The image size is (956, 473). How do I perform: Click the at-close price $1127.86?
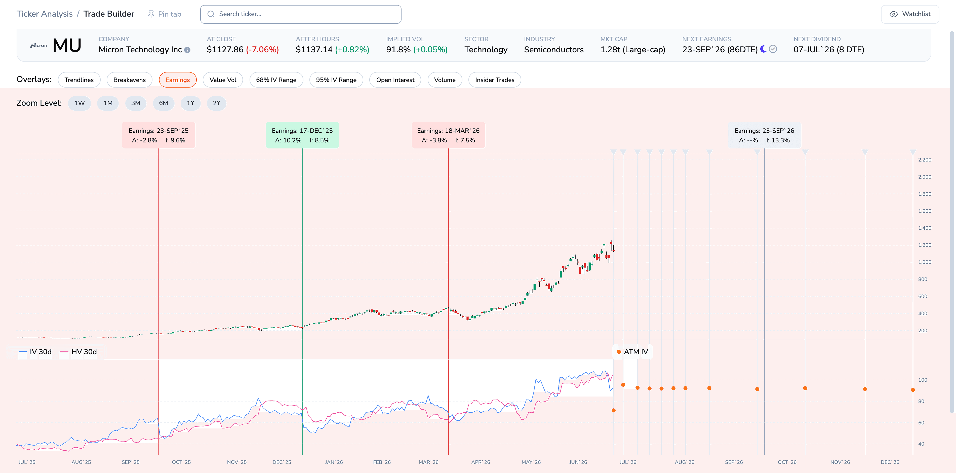click(x=225, y=50)
